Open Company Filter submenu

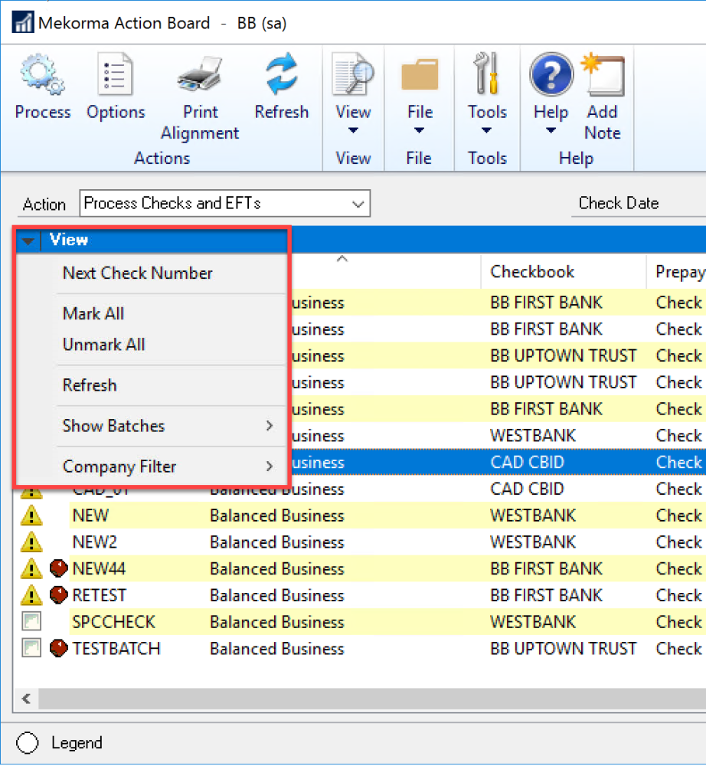[168, 466]
